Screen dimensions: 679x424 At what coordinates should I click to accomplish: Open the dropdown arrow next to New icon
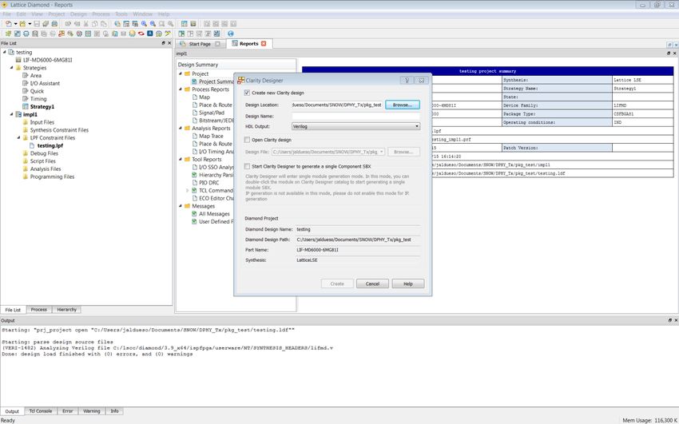pyautogui.click(x=16, y=24)
